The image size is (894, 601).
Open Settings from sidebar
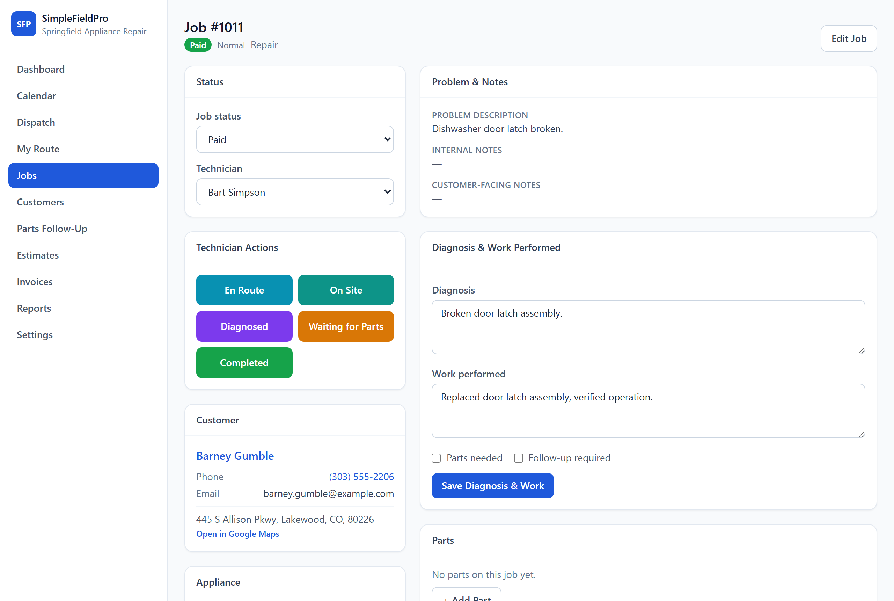point(83,335)
